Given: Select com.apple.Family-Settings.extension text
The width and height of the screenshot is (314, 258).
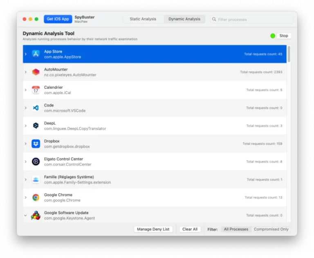Looking at the screenshot, I should [x=77, y=182].
